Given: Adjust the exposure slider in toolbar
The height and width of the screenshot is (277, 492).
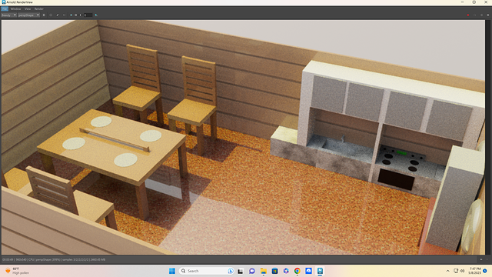Looking at the screenshot, I should click(81, 15).
